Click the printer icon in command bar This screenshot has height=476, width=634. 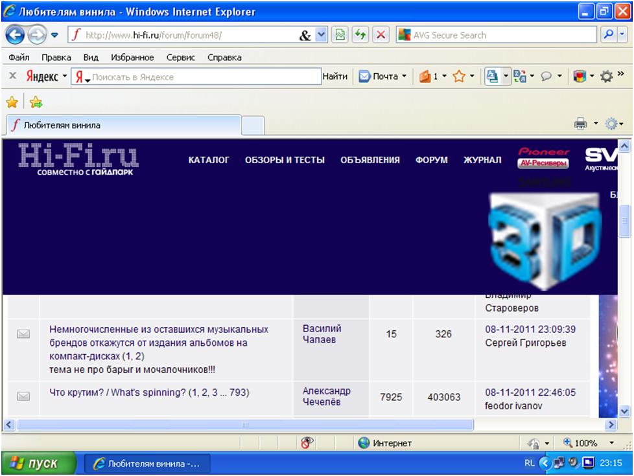pyautogui.click(x=580, y=124)
